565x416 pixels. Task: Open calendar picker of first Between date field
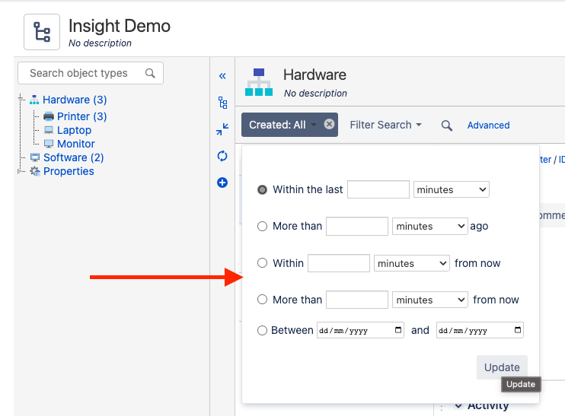click(398, 330)
